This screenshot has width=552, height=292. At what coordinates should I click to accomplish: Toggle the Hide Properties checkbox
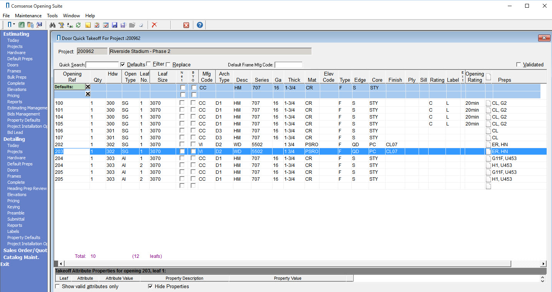click(150, 286)
